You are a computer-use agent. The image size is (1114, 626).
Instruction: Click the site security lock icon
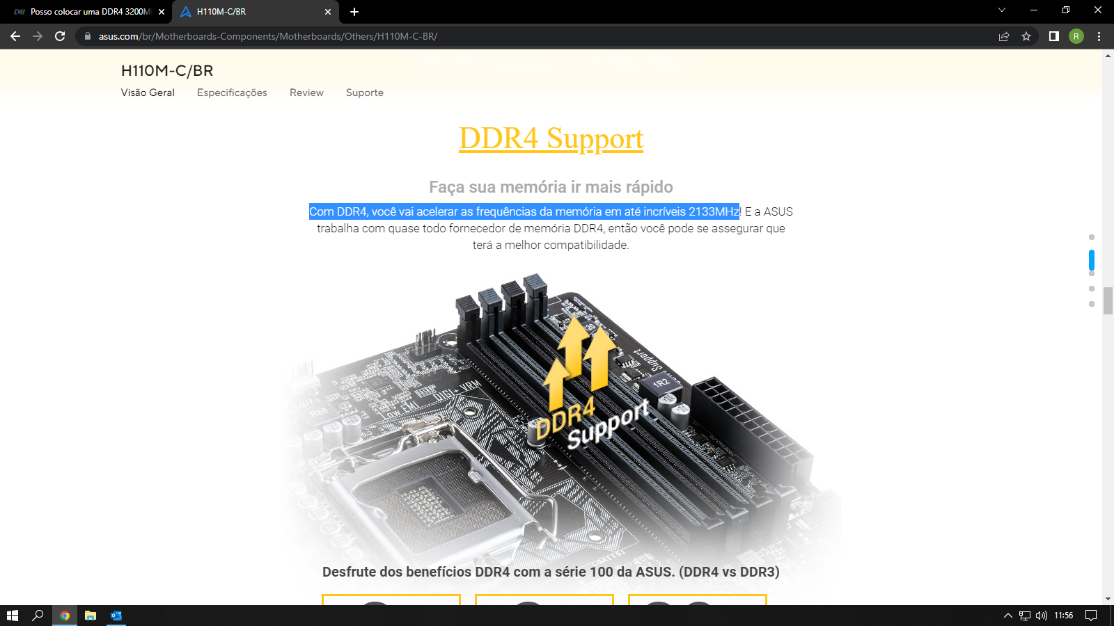pyautogui.click(x=88, y=36)
